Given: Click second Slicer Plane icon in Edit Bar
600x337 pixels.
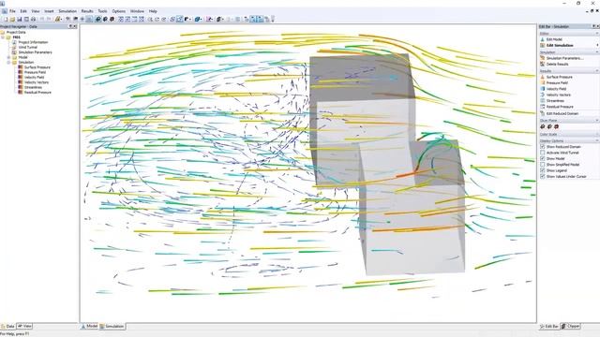Looking at the screenshot, I should [x=549, y=126].
